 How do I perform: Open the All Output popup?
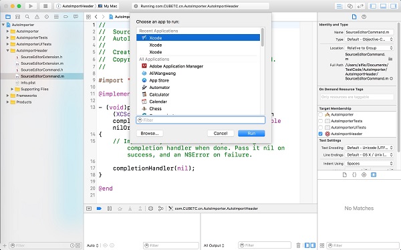[x=214, y=245]
